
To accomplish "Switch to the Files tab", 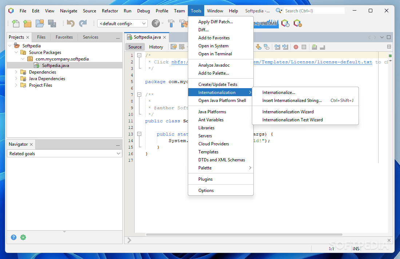I will (x=41, y=37).
